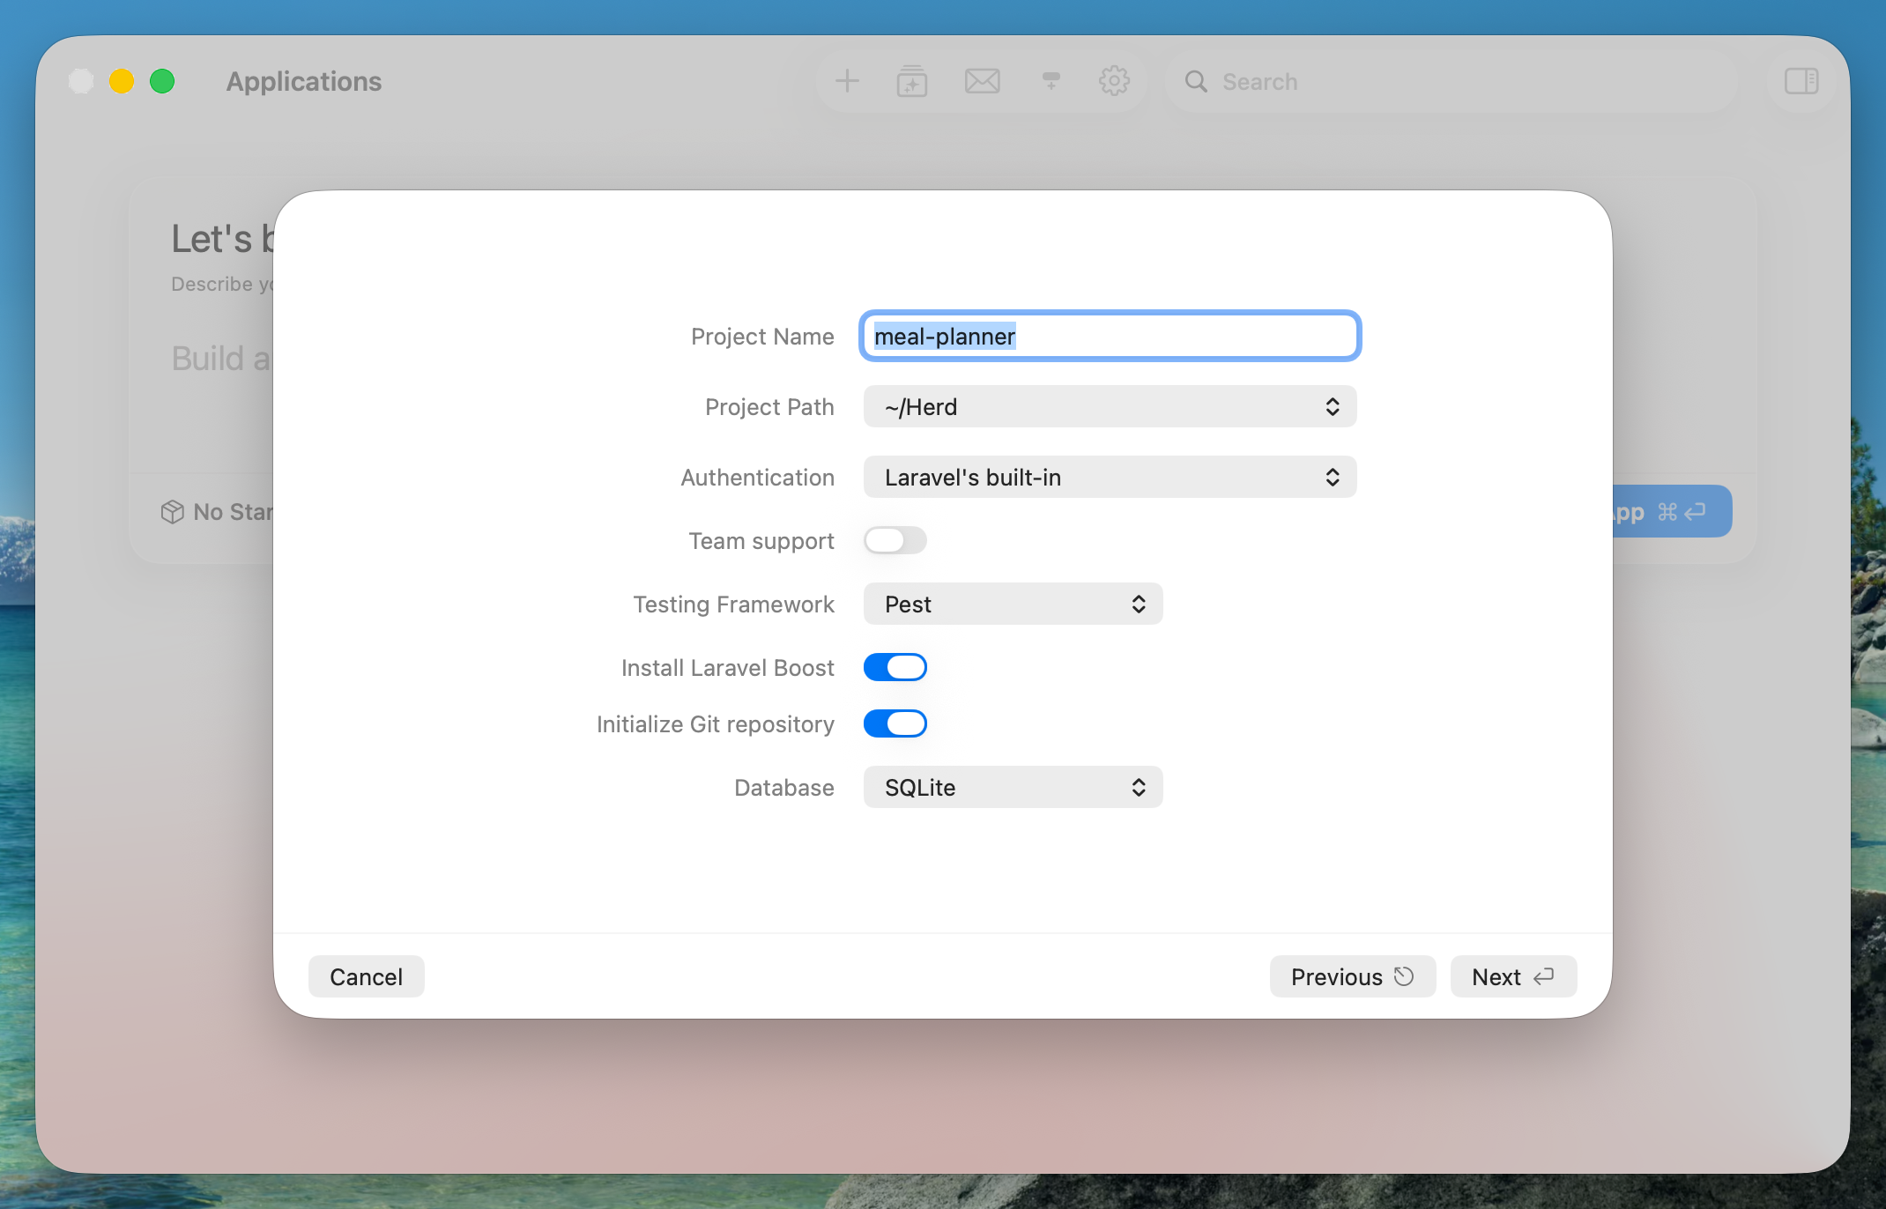1886x1209 pixels.
Task: Open the Authentication dropdown
Action: pos(1110,477)
